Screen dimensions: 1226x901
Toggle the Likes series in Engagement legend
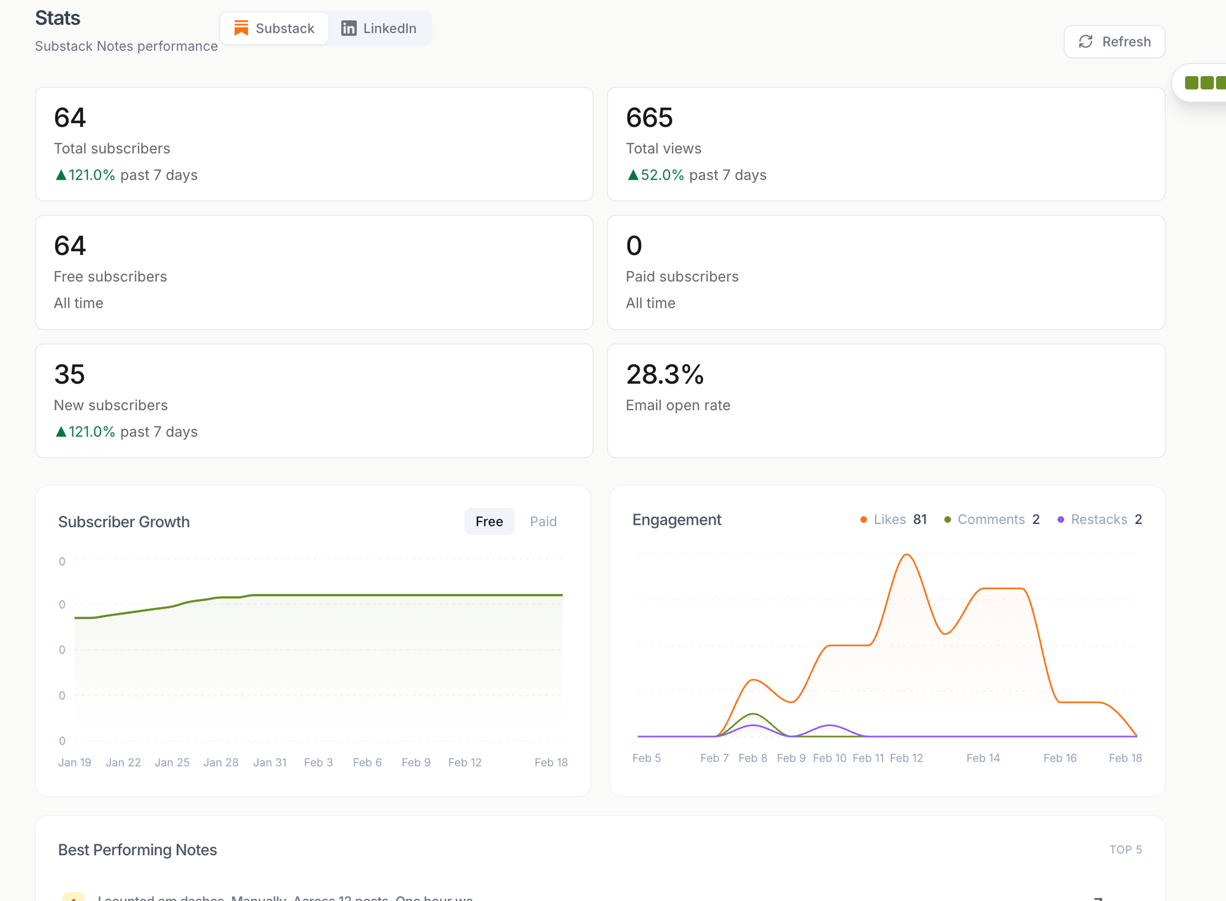pyautogui.click(x=889, y=520)
